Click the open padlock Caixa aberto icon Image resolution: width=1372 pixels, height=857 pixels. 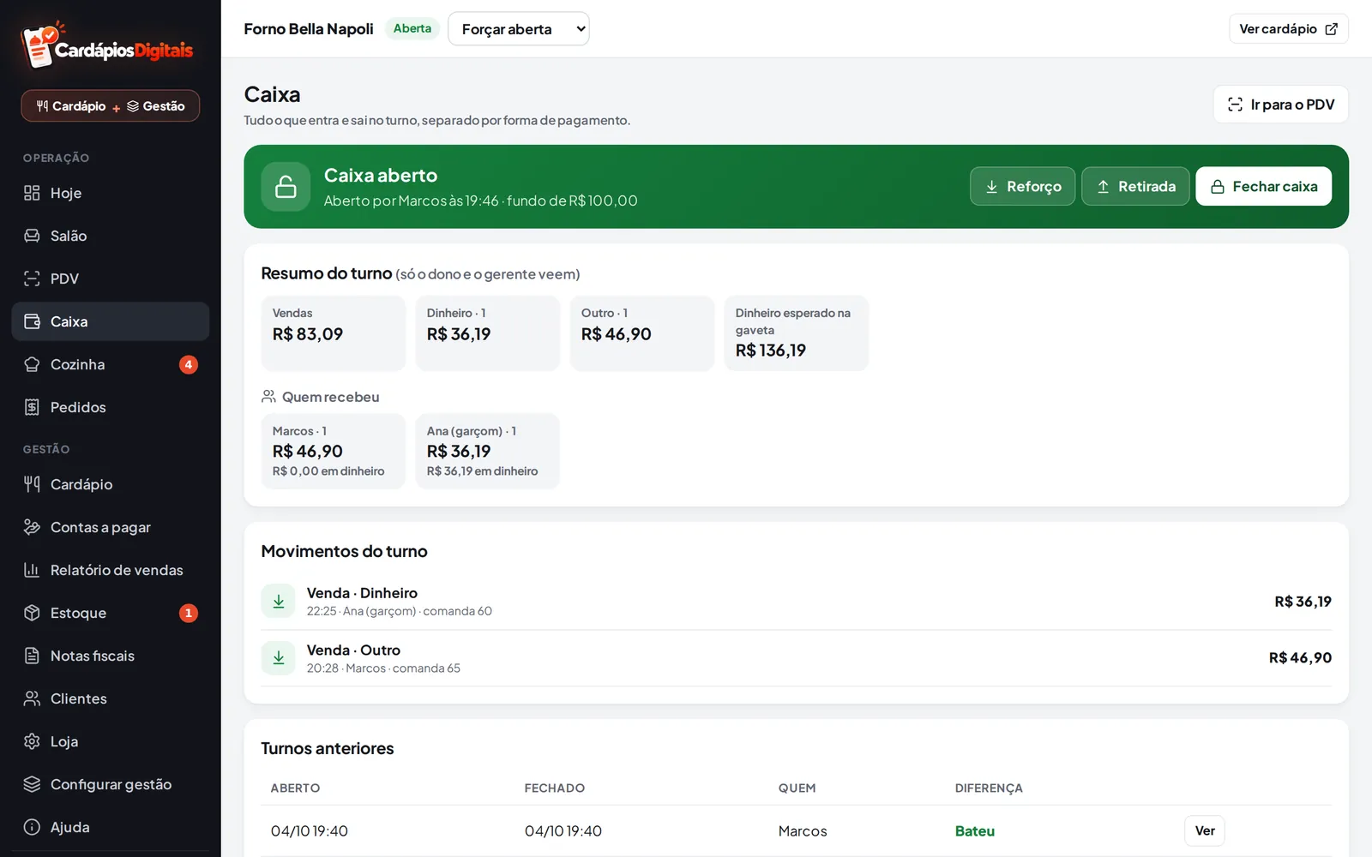(x=286, y=187)
